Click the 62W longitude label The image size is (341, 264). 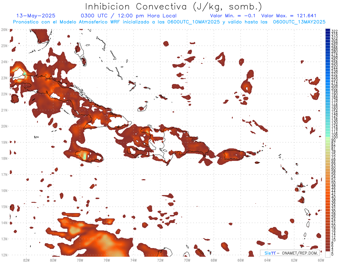point(294,260)
